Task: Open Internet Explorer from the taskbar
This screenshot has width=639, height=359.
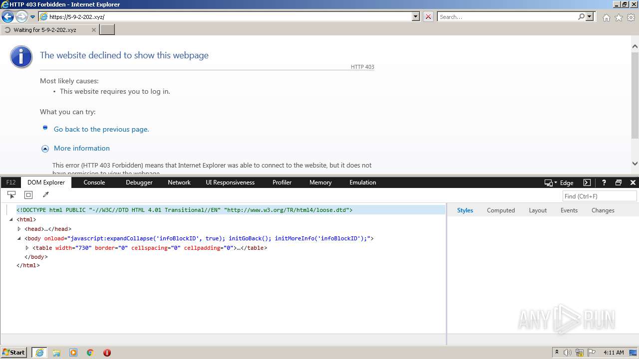Action: point(39,353)
